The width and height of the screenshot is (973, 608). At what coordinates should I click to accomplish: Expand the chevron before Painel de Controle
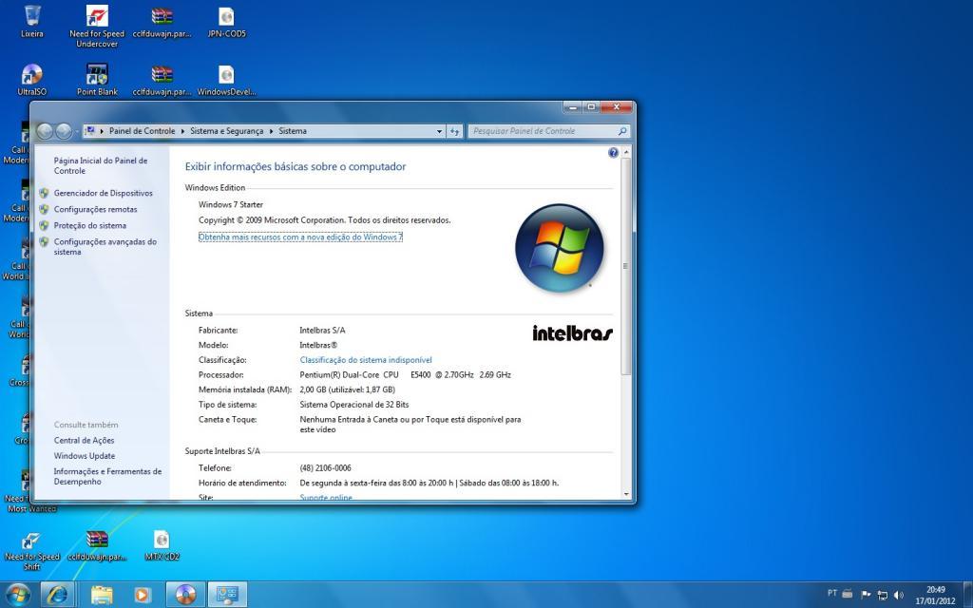click(102, 131)
